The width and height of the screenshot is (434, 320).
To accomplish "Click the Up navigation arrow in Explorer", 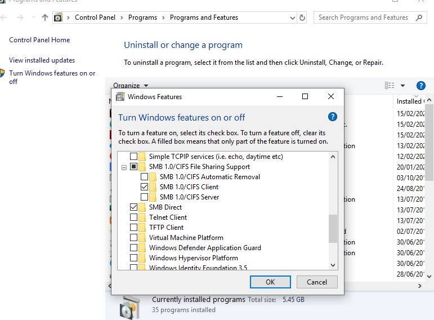I will coord(45,17).
